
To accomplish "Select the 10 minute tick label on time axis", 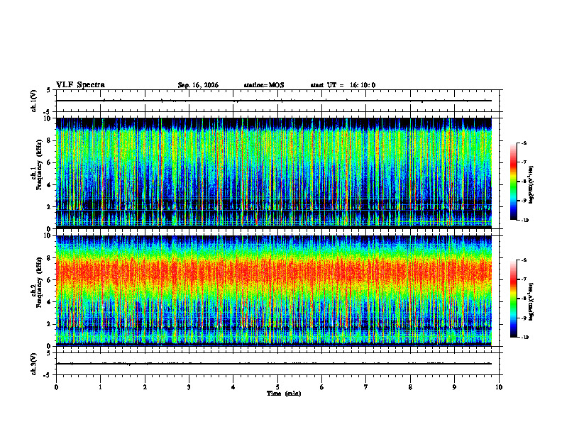I will (499, 387).
